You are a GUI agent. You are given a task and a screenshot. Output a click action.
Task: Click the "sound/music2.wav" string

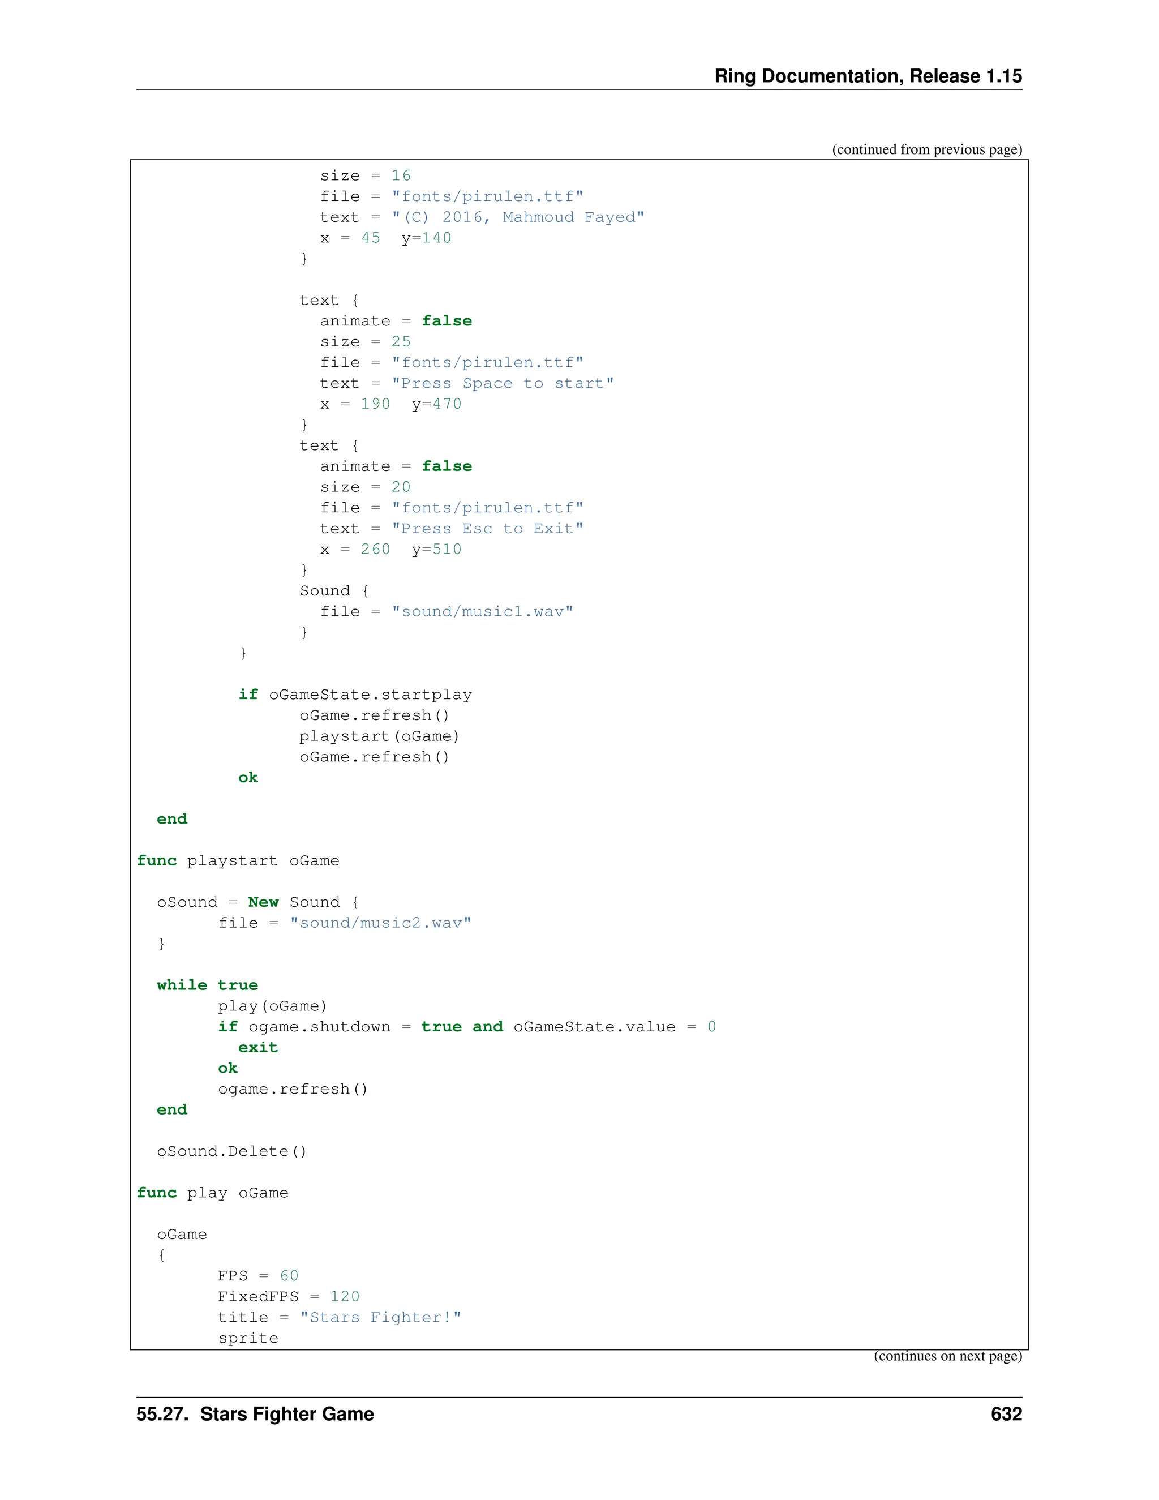(x=380, y=923)
